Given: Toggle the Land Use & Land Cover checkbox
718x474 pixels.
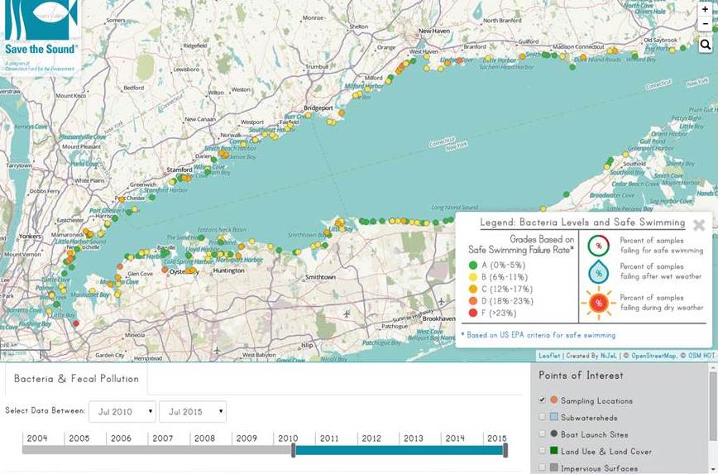Looking at the screenshot, I should 543,452.
